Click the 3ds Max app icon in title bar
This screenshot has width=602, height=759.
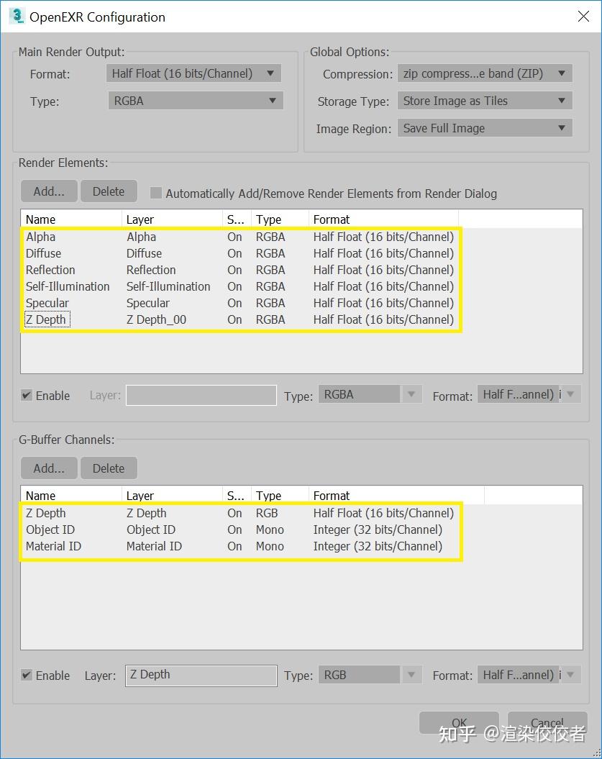point(17,16)
